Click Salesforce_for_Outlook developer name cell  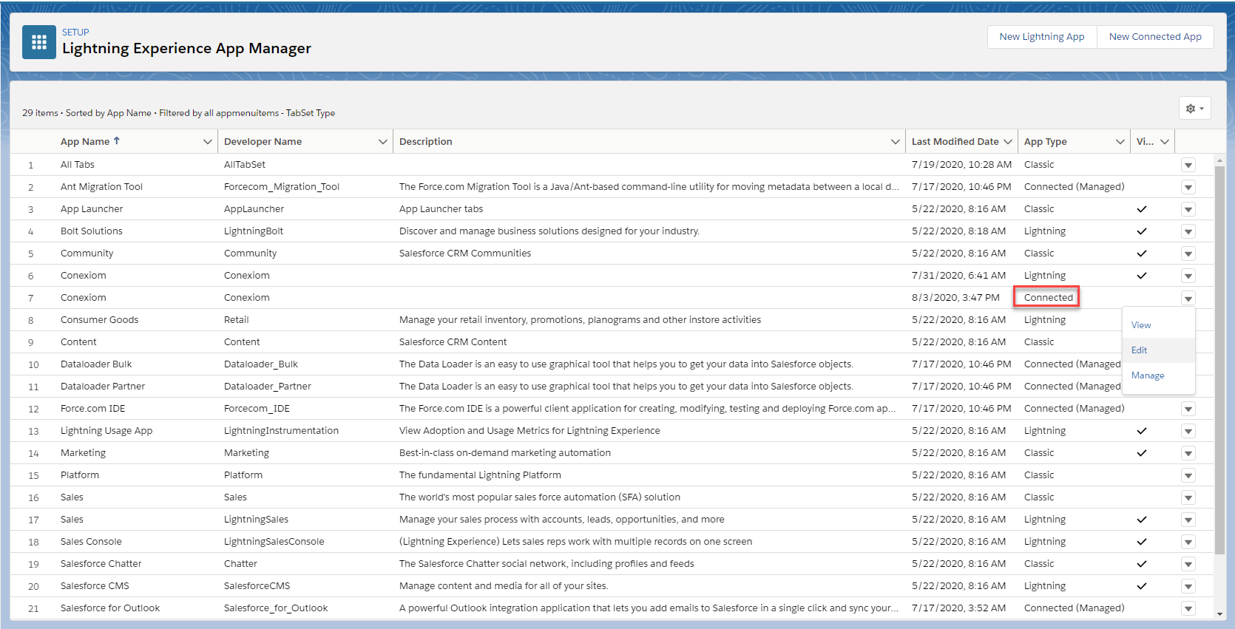click(x=275, y=608)
